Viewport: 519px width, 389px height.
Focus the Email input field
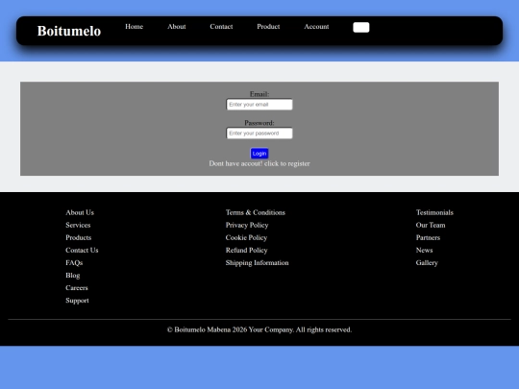click(x=259, y=105)
